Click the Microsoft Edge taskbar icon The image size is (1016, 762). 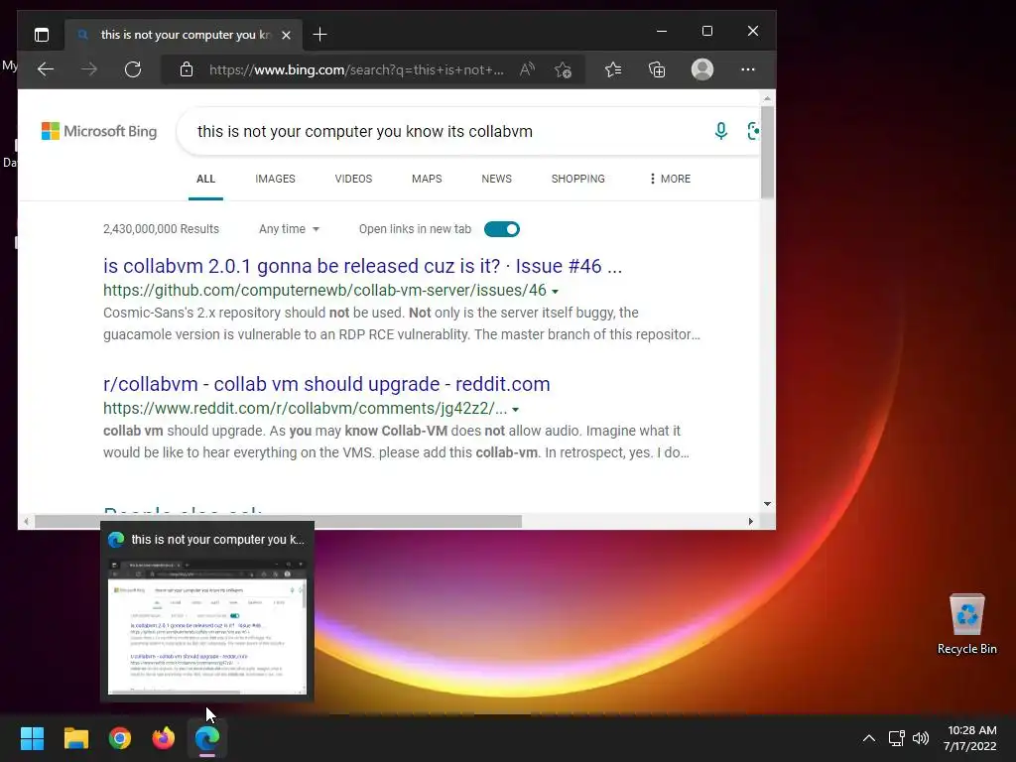207,738
